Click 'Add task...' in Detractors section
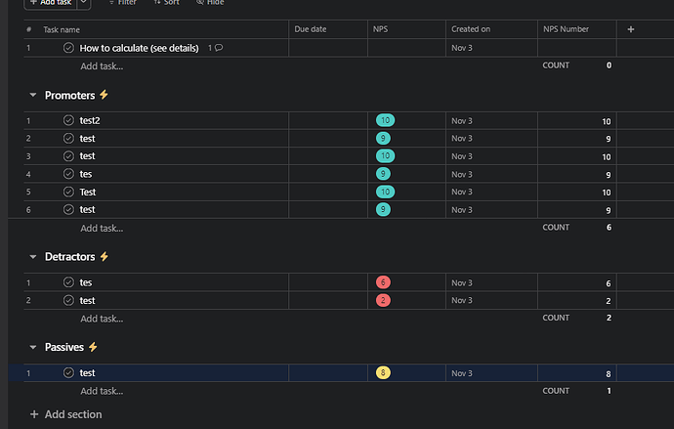 click(102, 319)
